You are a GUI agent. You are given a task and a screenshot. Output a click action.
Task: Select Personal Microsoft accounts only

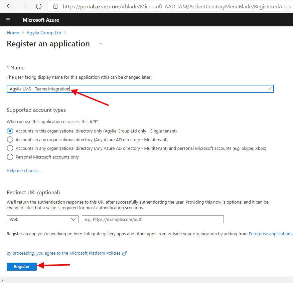pyautogui.click(x=10, y=157)
